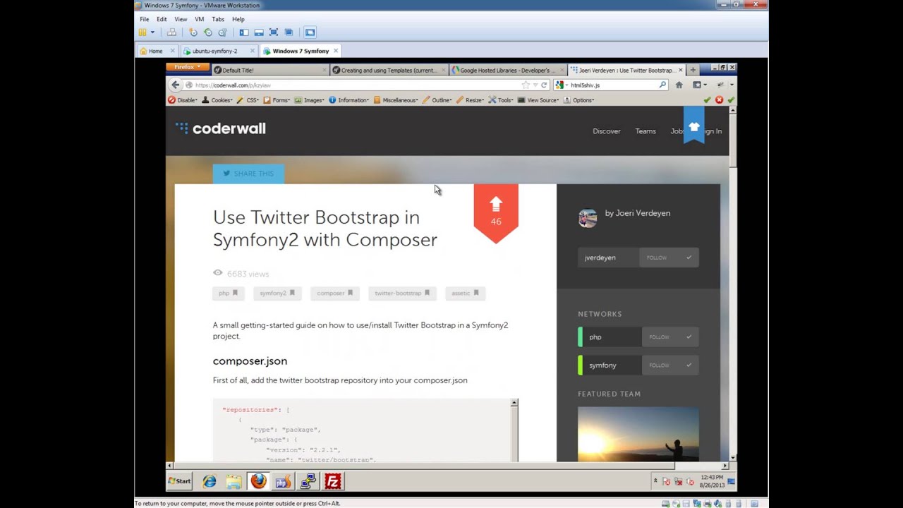
Task: Open VMware File menu
Action: 144,19
